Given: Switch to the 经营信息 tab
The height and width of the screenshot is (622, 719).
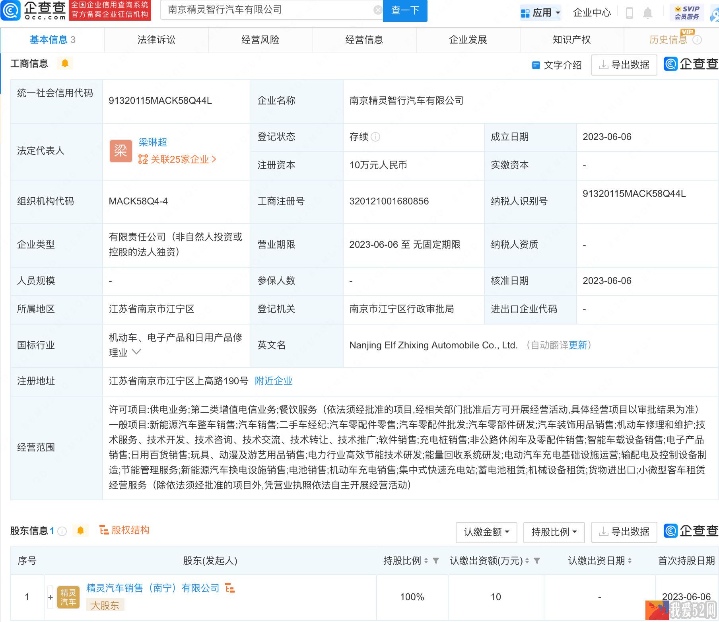Looking at the screenshot, I should coord(364,40).
